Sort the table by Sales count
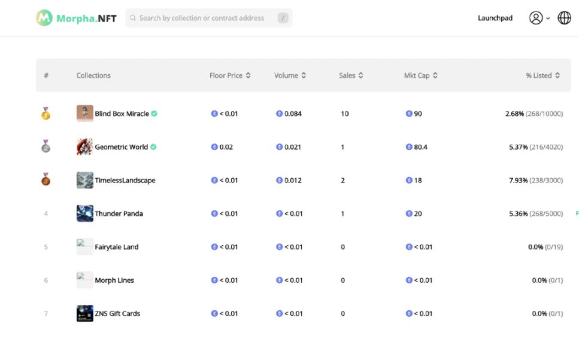 click(351, 75)
